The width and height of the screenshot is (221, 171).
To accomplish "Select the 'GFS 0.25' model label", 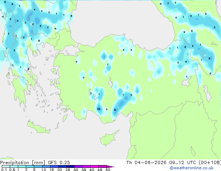I will (59, 163).
